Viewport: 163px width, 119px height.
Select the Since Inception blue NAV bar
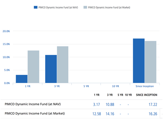coord(139,61)
